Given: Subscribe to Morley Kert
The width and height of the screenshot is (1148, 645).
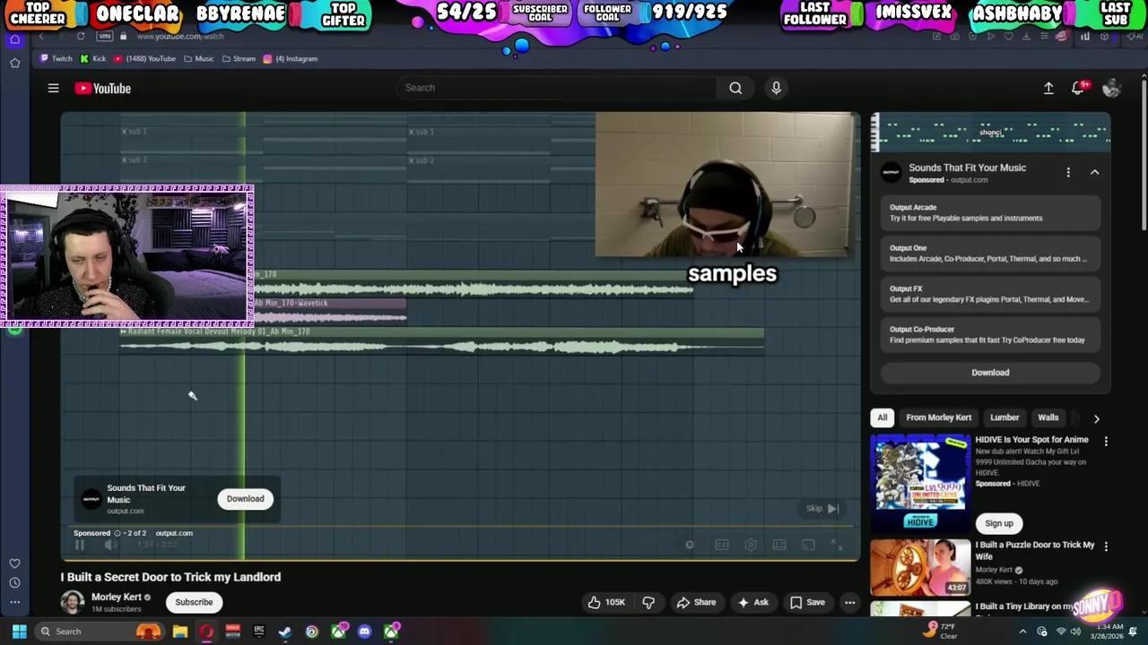Looking at the screenshot, I should pyautogui.click(x=194, y=602).
